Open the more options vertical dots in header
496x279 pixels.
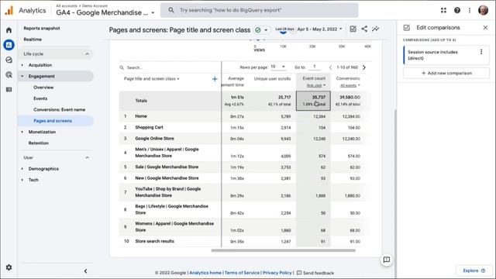click(470, 10)
